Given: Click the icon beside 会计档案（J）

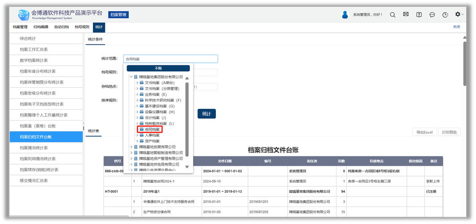Looking at the screenshot, I should coord(141,118).
